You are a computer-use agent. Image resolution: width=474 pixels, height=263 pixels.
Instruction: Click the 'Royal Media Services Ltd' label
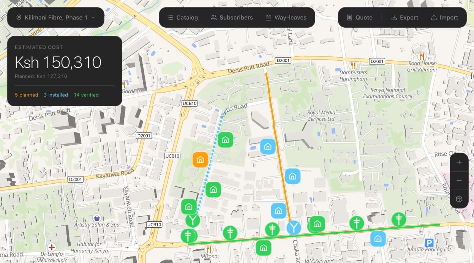[321, 116]
